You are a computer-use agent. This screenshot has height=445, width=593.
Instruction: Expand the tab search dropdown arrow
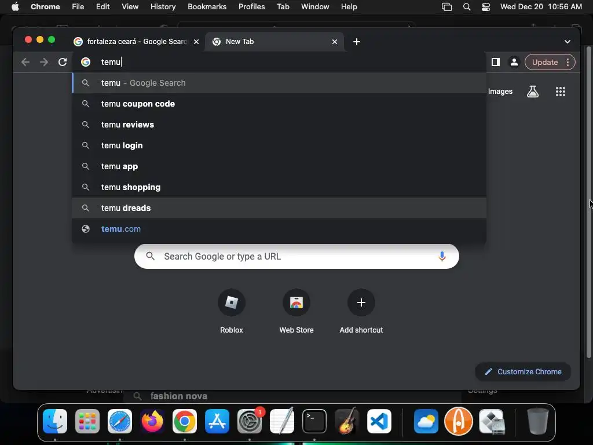[x=568, y=42]
